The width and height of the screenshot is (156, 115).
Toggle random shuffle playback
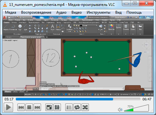click(85, 107)
